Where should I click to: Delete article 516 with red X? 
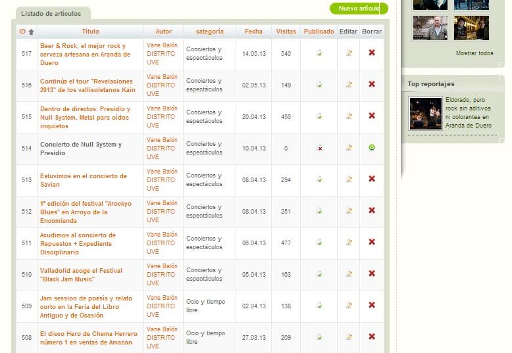tap(372, 84)
